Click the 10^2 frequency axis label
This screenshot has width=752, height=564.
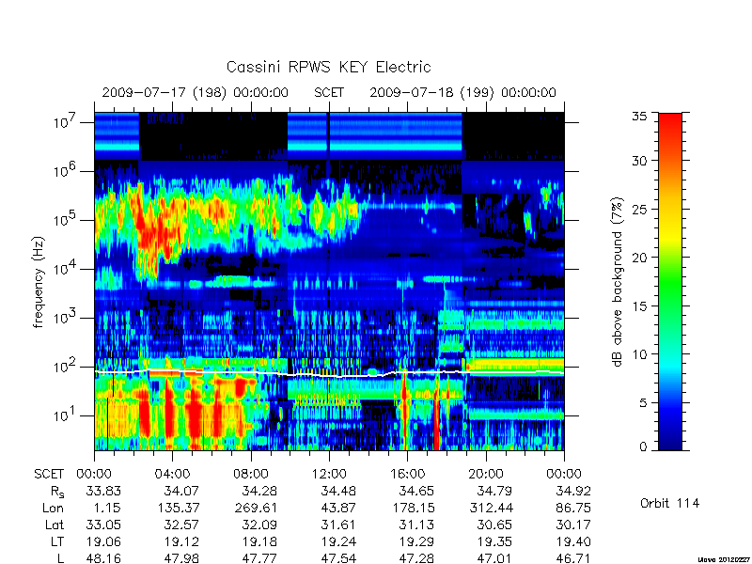click(64, 366)
